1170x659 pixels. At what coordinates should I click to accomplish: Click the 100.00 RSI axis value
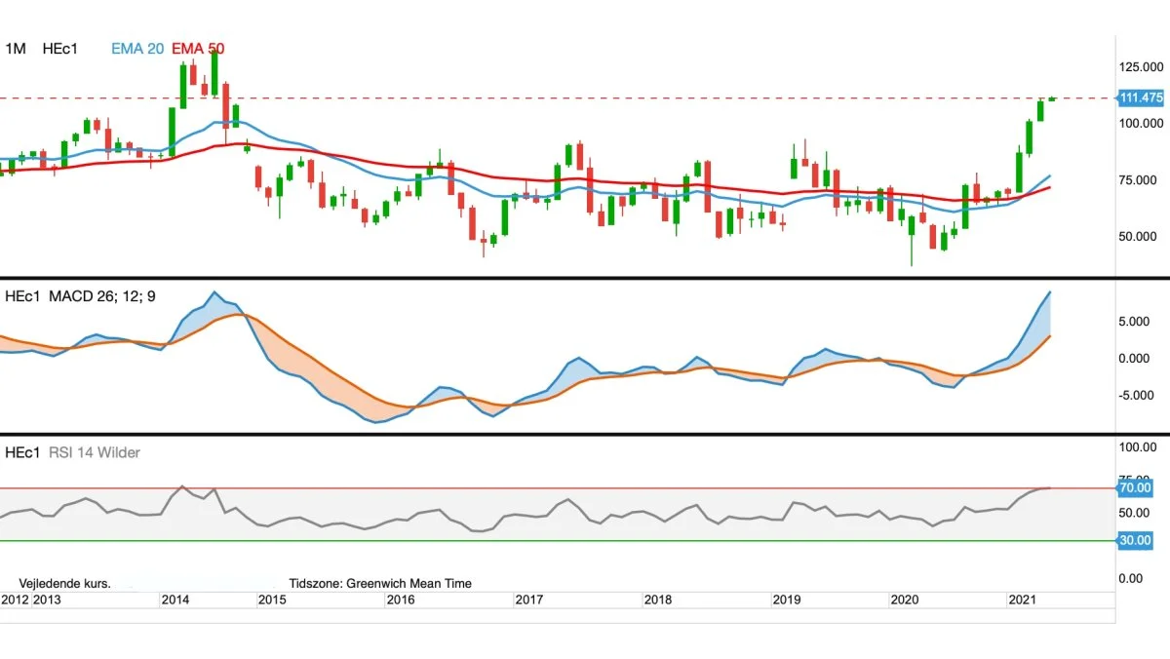pos(1137,447)
